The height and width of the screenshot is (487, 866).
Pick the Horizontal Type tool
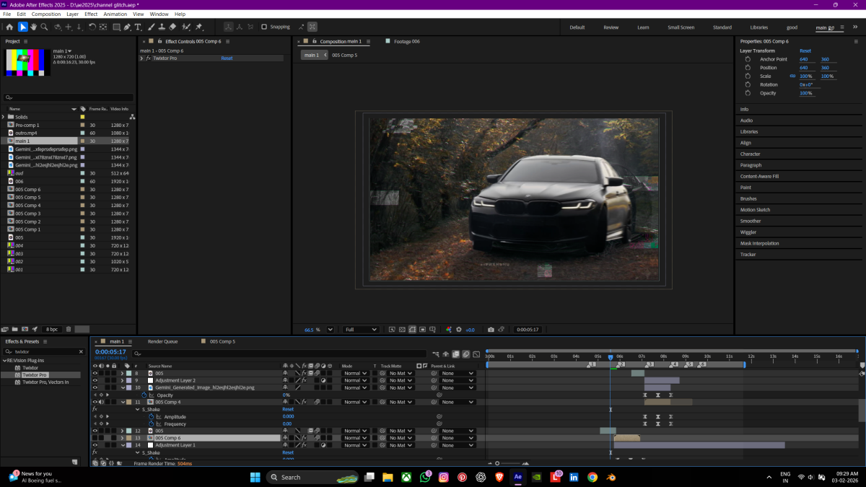tap(138, 27)
